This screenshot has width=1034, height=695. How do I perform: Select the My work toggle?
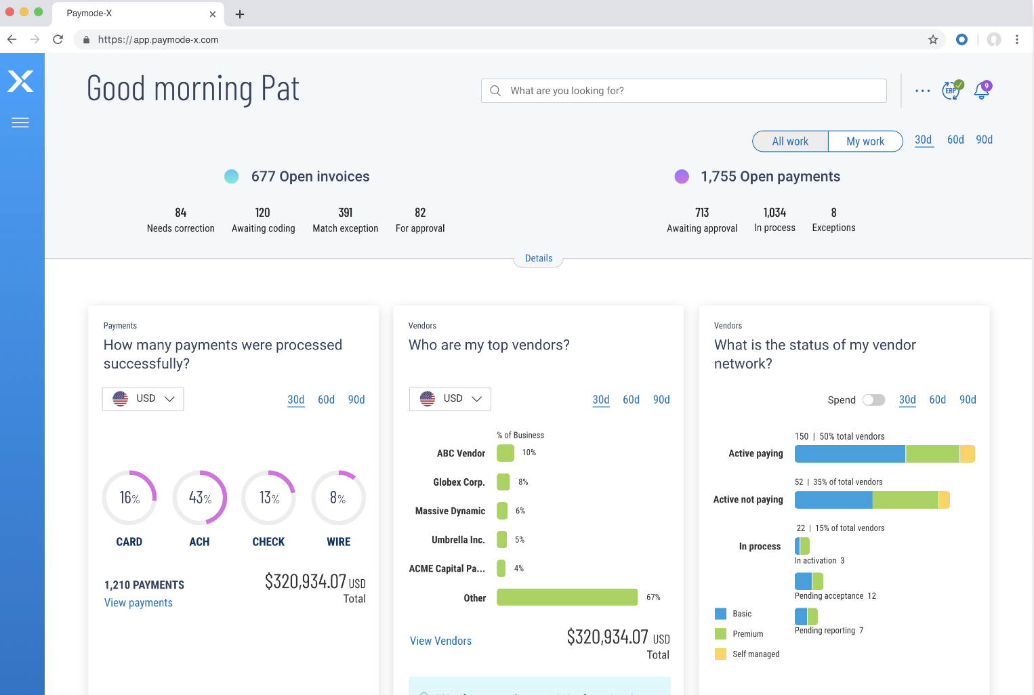click(865, 141)
